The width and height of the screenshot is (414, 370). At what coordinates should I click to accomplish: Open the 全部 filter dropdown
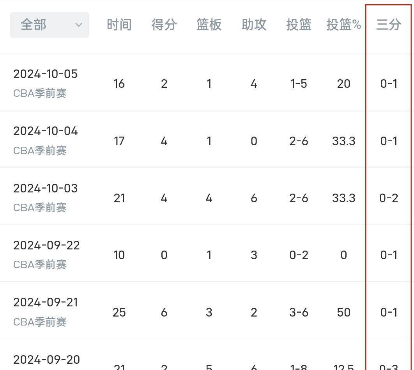pos(50,25)
